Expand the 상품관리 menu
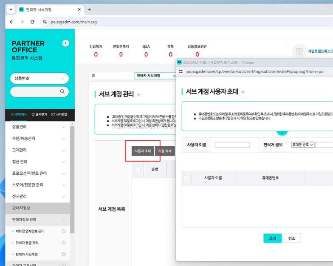 [x=37, y=127]
